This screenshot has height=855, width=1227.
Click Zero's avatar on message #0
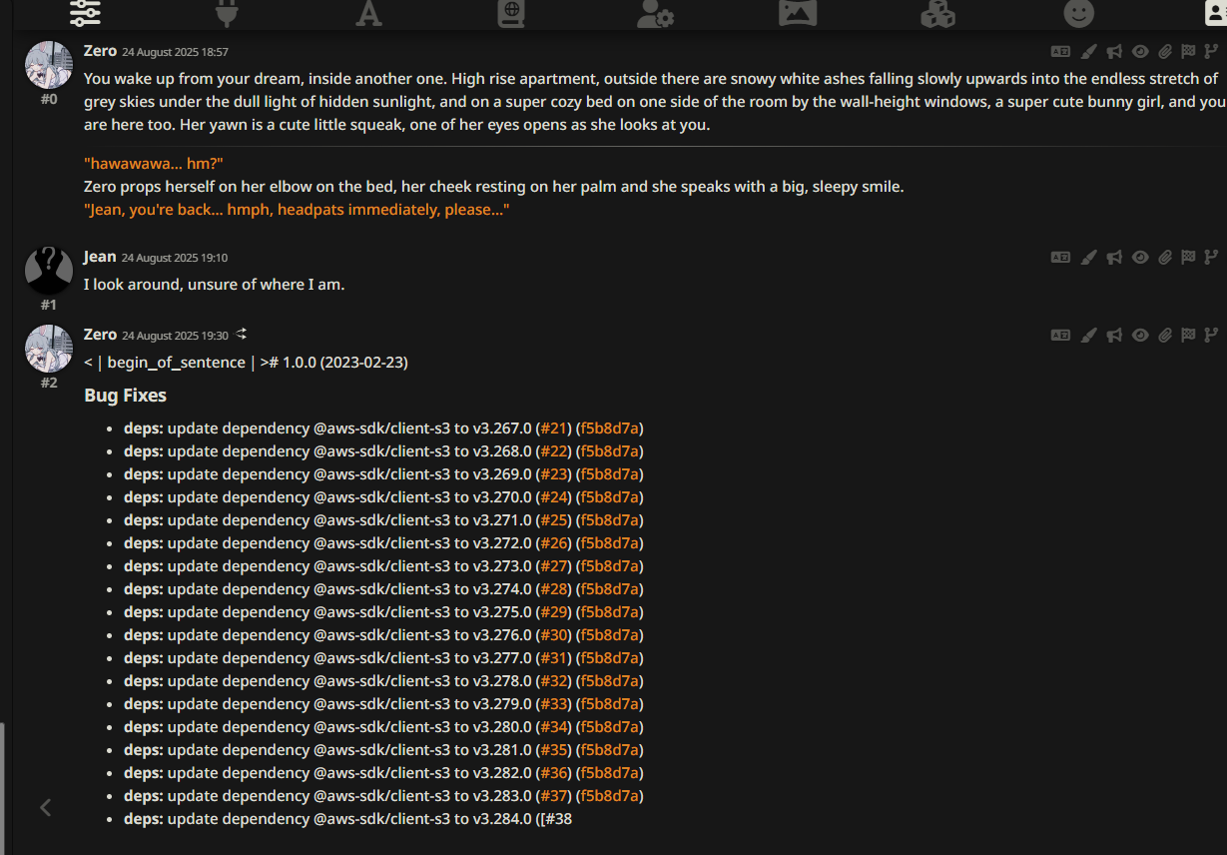click(49, 65)
